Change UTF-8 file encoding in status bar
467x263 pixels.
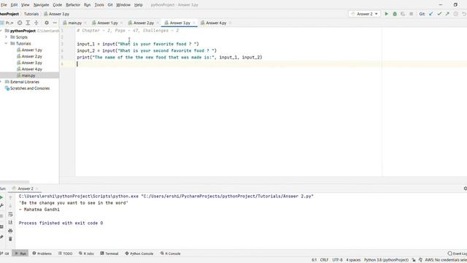pyautogui.click(x=337, y=260)
